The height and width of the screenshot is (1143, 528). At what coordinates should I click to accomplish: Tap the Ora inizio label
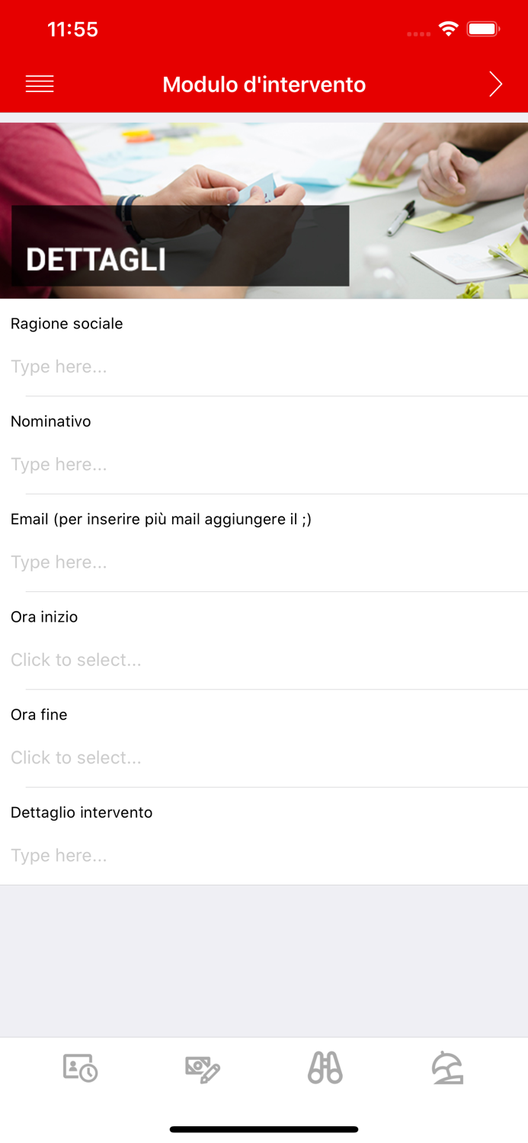tap(44, 616)
